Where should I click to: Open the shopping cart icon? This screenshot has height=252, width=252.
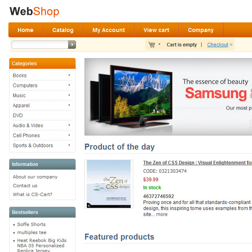tap(152, 45)
